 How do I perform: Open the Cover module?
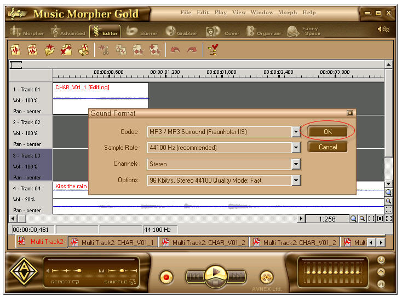(223, 32)
